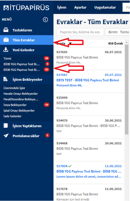Select Tüm Evraklar in sidebar
The width and height of the screenshot is (130, 201).
pyautogui.click(x=27, y=40)
